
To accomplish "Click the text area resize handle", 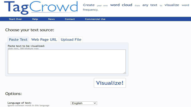I will 124,73.
